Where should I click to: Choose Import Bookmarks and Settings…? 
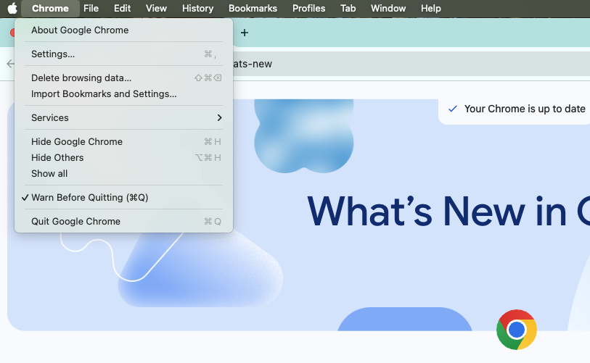123,94
